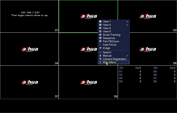Select the D1 channel showing 192.168.1.237
The height and width of the screenshot is (113, 177).
click(x=29, y=16)
